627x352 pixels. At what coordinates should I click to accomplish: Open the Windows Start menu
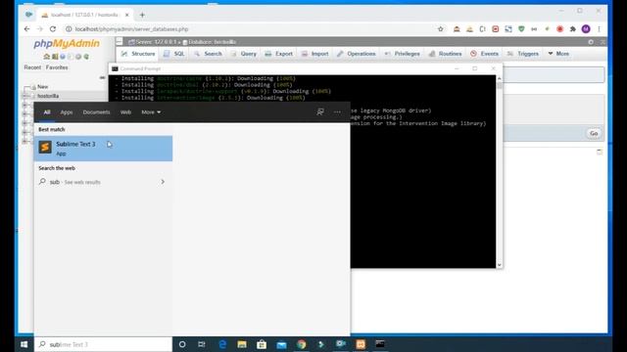pyautogui.click(x=24, y=344)
